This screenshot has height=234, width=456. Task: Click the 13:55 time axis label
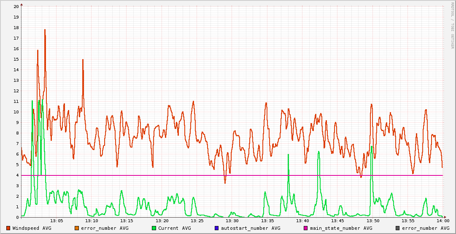point(407,221)
